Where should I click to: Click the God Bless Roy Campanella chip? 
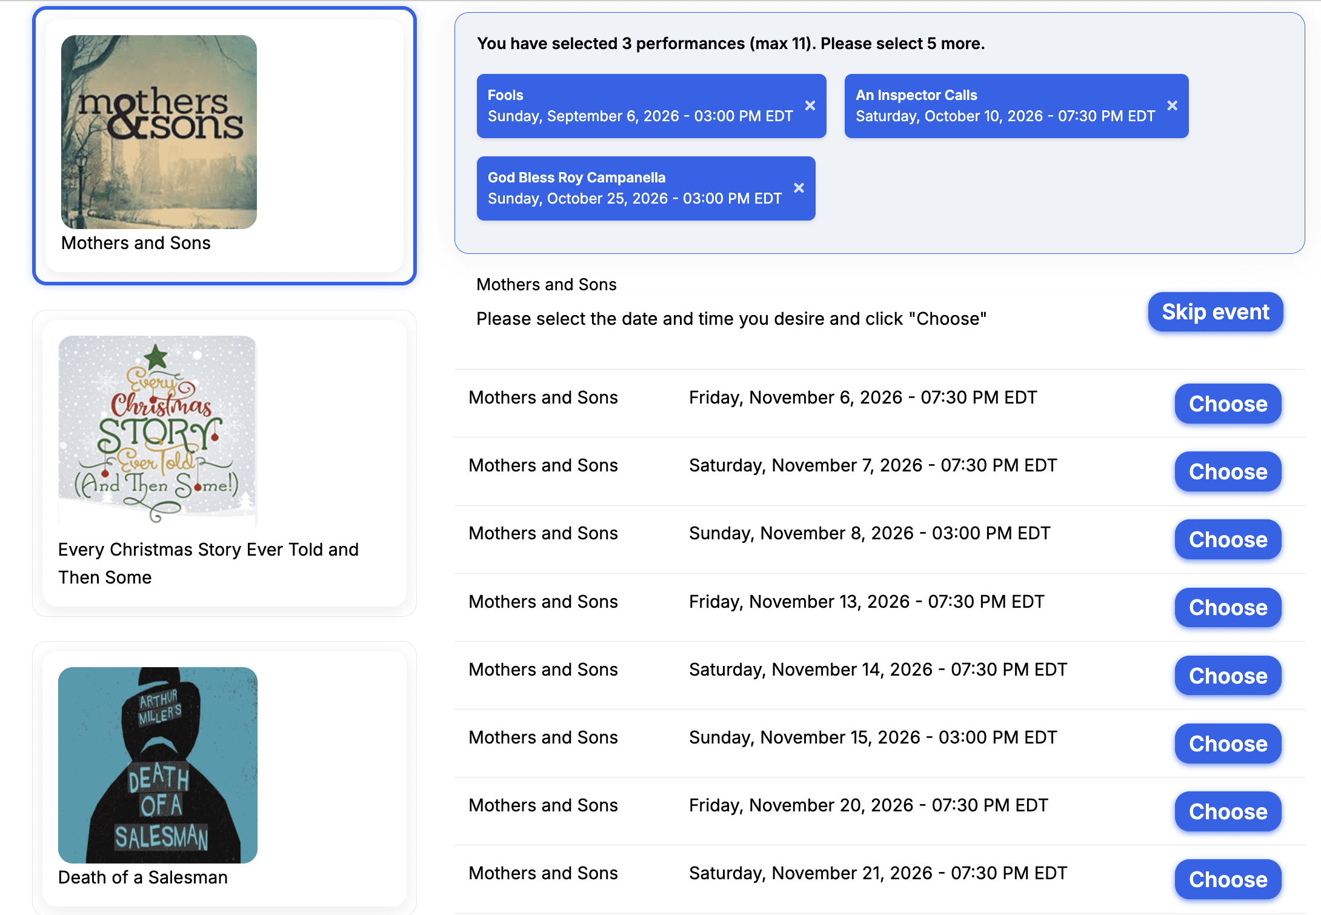coord(646,188)
